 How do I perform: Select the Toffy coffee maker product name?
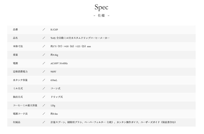[80, 38]
